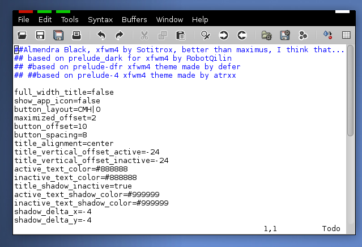Click the Print toolbar icon

tap(76, 35)
